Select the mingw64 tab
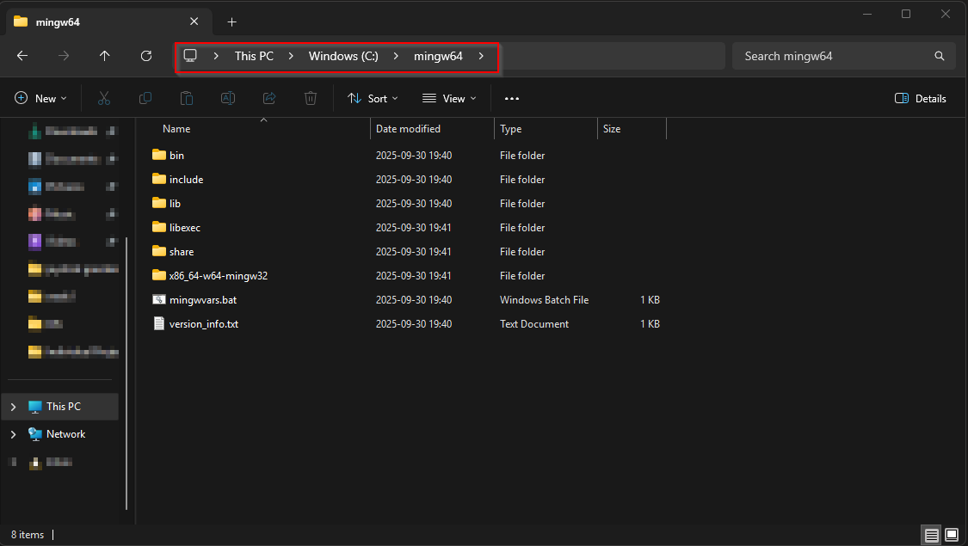Viewport: 968px width, 546px height. (95, 22)
